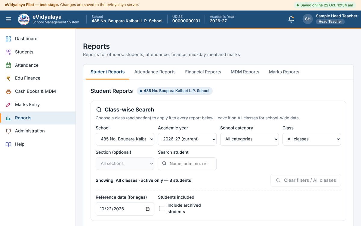Open Administration in sidebar
This screenshot has height=226, width=361.
pyautogui.click(x=38, y=131)
